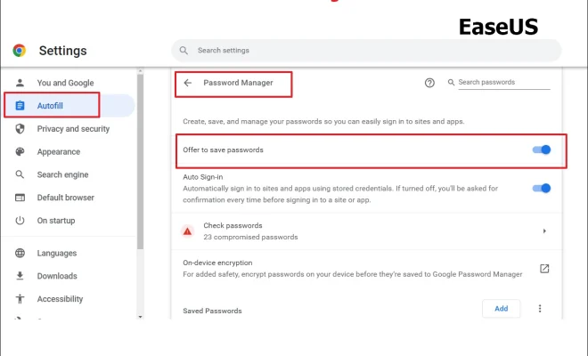Open Saved Passwords three-dot menu
The image size is (588, 356).
pyautogui.click(x=540, y=309)
